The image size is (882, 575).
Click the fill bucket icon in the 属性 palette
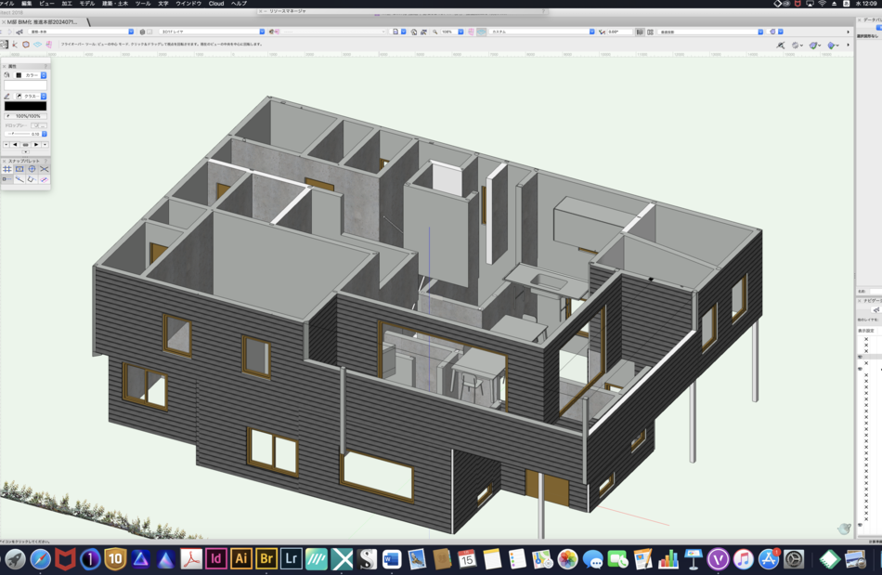click(x=7, y=75)
